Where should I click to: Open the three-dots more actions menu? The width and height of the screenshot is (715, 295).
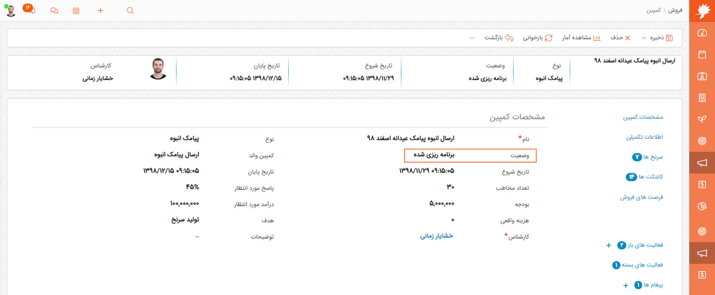click(x=472, y=38)
